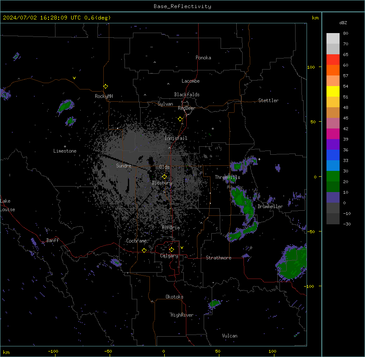The height and width of the screenshot is (357, 365).
Task: Click the yellow marker near RockyMH
Action: (x=105, y=86)
